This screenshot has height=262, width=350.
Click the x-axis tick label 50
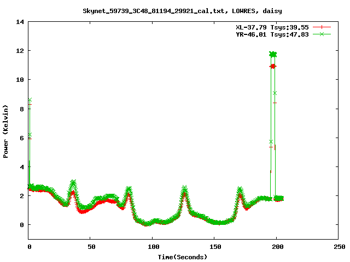(91, 247)
